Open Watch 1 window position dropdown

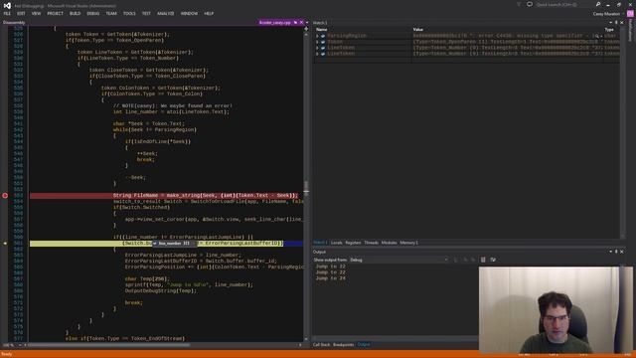pos(611,23)
